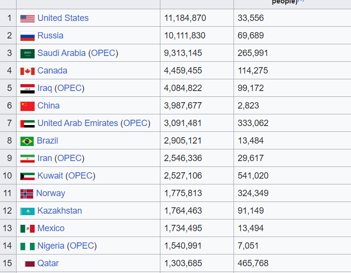Click the Russia flag icon
Screen dimensions: 351x273
tap(27, 36)
